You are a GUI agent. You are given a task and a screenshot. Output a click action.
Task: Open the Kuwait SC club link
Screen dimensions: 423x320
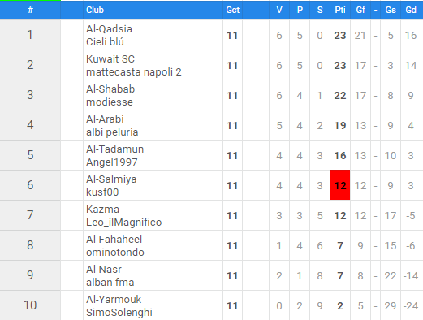[110, 59]
